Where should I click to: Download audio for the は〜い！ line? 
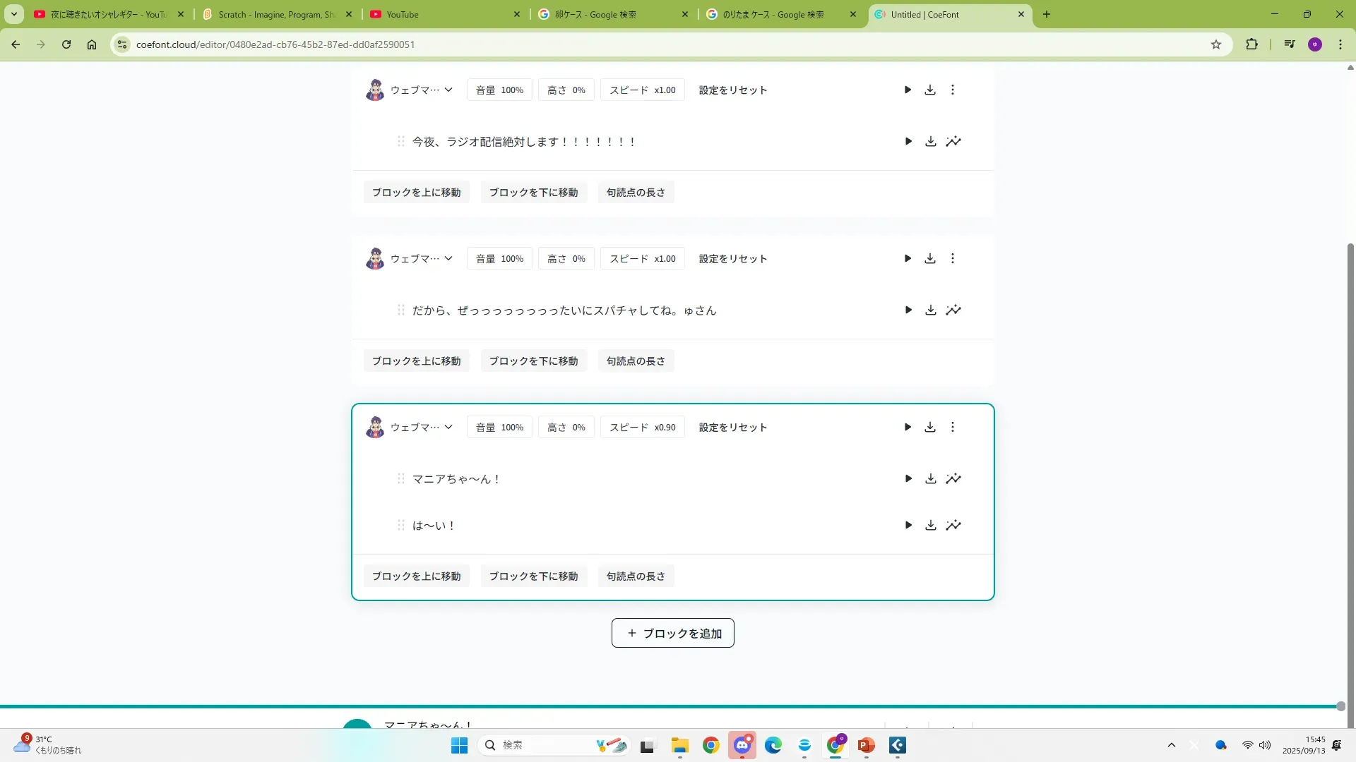(931, 525)
